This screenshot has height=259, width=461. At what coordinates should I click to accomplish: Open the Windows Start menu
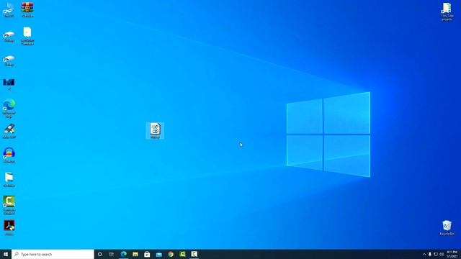click(6, 254)
